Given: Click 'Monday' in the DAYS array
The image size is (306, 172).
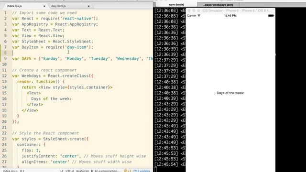Looking at the screenshot, I should point(74,59).
